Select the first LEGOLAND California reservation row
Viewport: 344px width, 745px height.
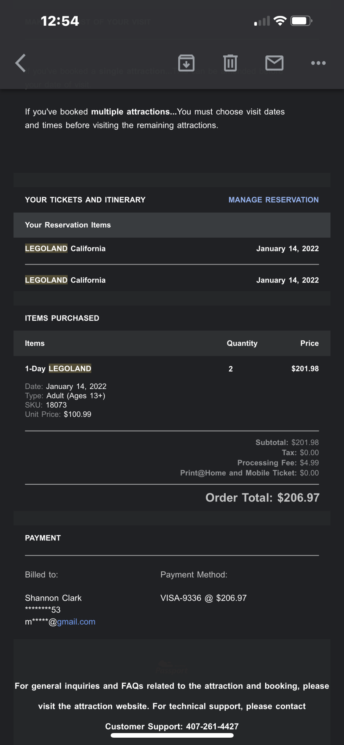(x=65, y=249)
